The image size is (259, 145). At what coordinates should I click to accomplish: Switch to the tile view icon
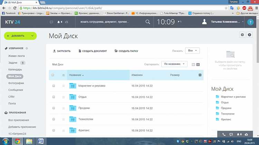click(x=193, y=64)
